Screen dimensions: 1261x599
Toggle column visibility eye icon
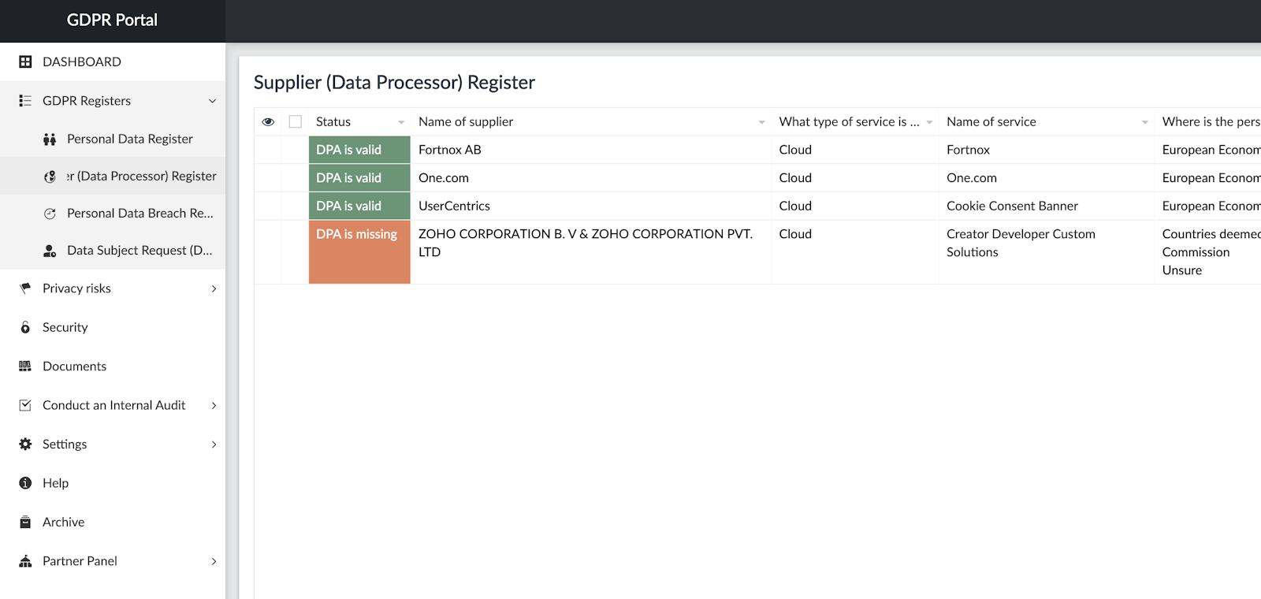[x=268, y=121]
